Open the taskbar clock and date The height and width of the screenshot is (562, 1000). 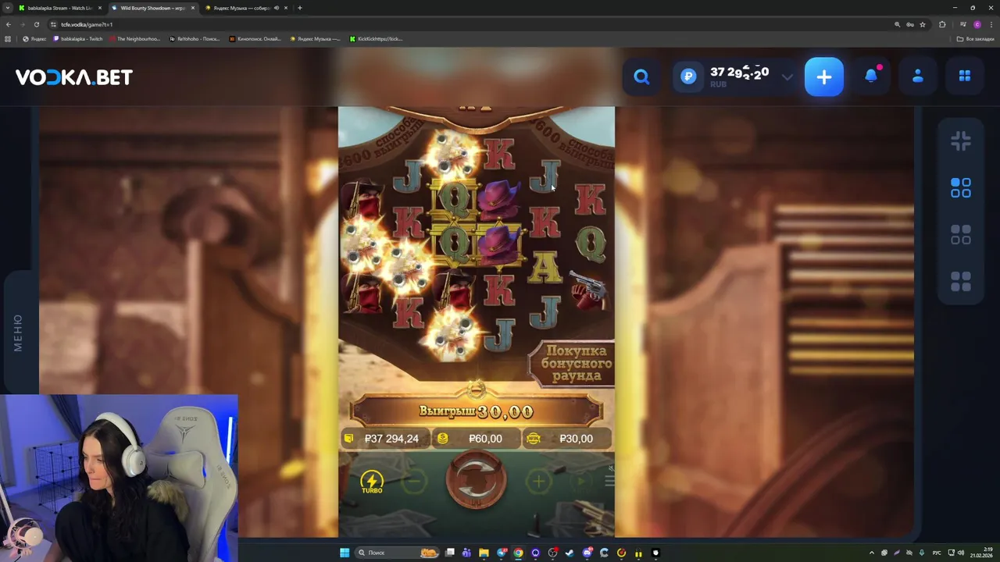pyautogui.click(x=981, y=553)
